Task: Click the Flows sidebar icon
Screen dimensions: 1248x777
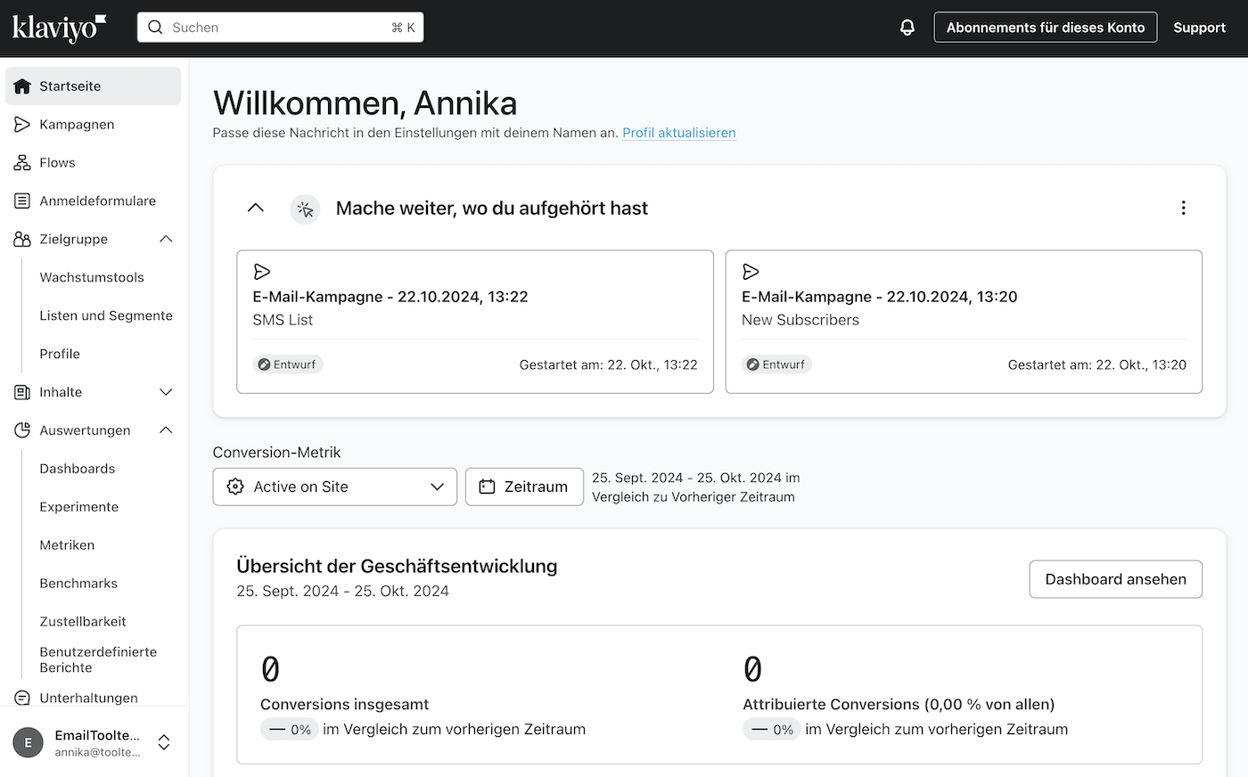Action: pyautogui.click(x=22, y=163)
